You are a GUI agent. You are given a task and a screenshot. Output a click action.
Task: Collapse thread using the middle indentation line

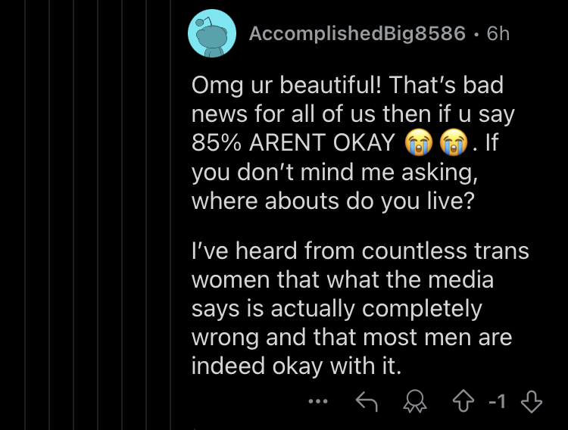(98, 215)
